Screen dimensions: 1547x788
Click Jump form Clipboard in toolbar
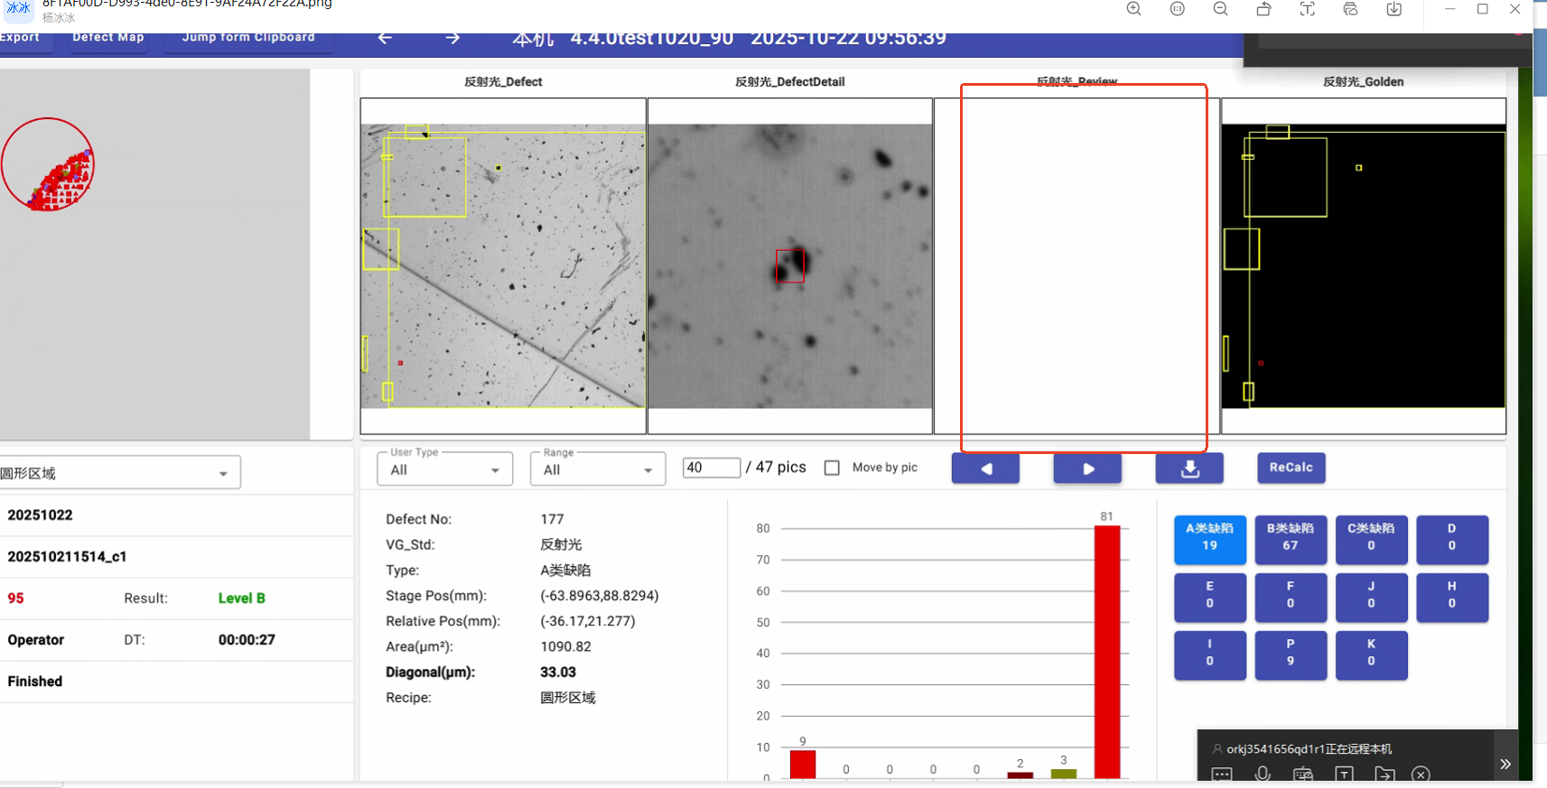tap(248, 38)
